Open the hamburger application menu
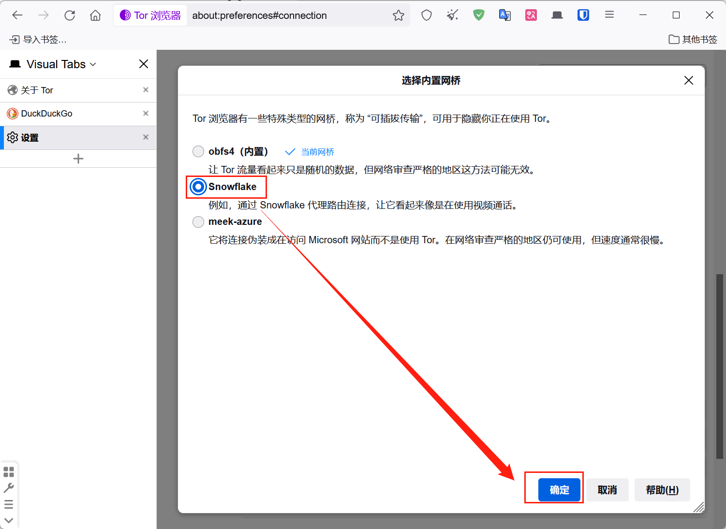The image size is (726, 529). point(609,15)
